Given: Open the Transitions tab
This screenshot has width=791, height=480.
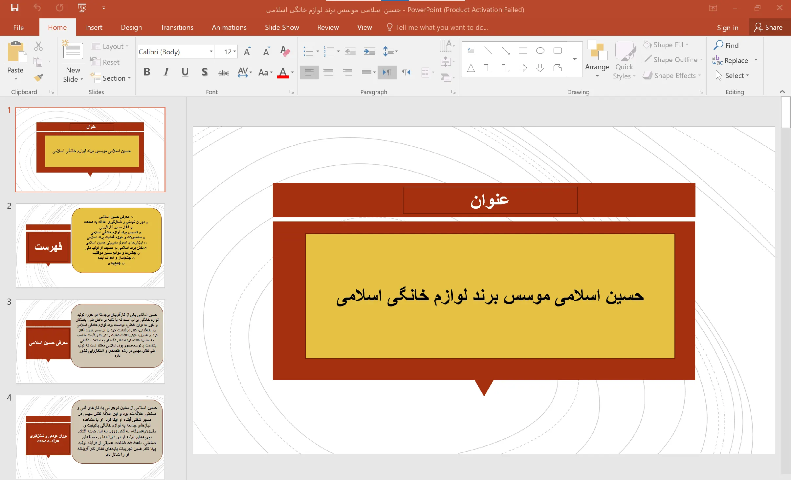Looking at the screenshot, I should [177, 28].
